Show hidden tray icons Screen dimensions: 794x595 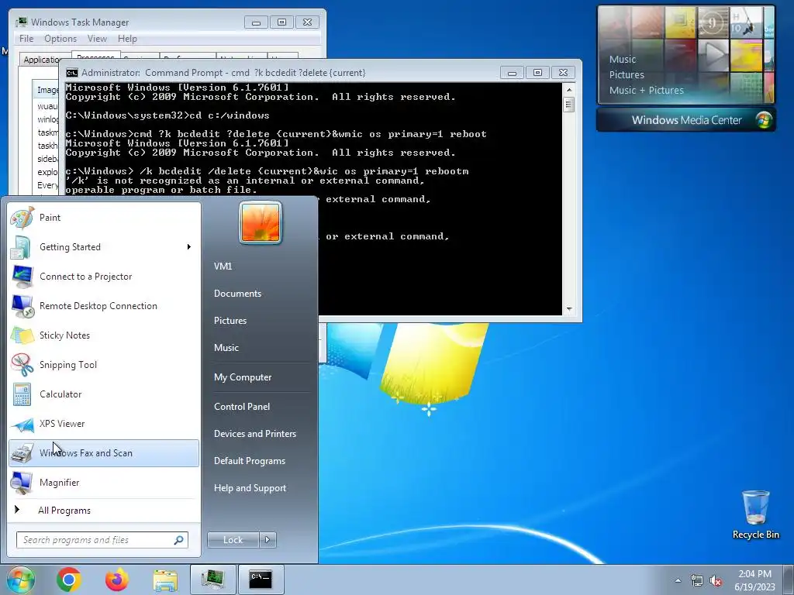tap(678, 581)
